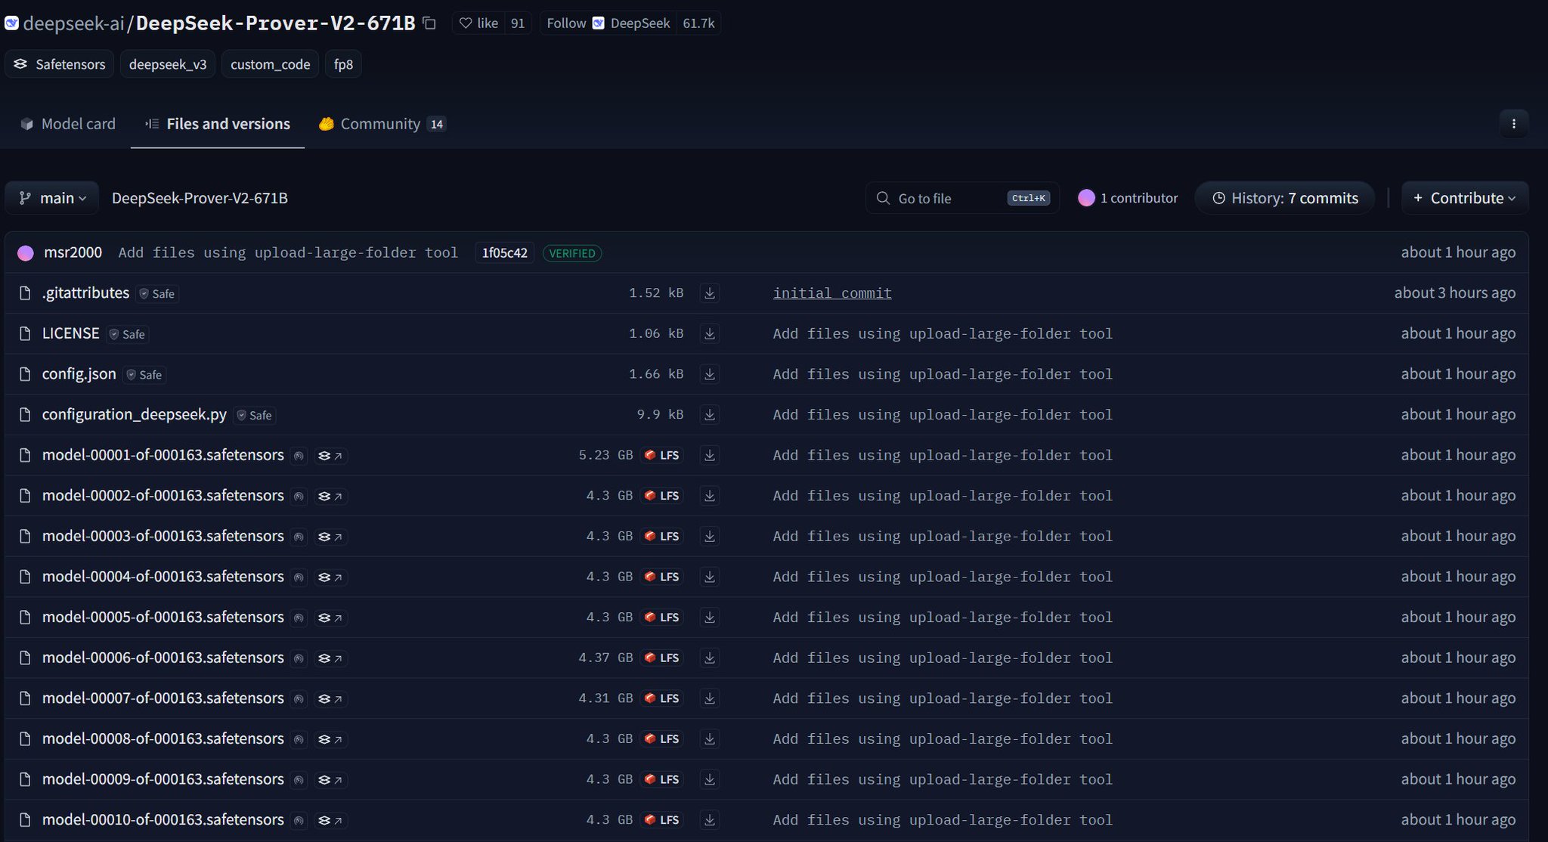Open model-00004-of-000163.safetensors

coord(163,577)
